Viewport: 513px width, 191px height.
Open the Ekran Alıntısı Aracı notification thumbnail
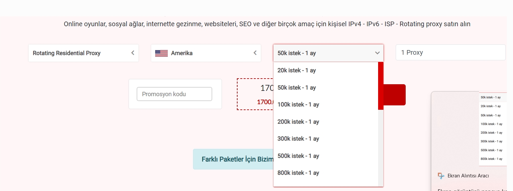493,129
